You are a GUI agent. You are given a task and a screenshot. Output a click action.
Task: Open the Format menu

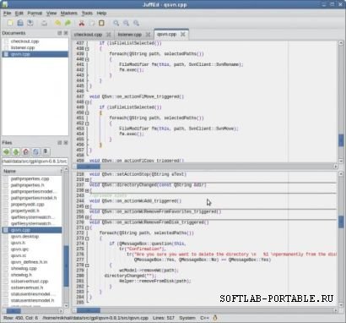(x=35, y=14)
